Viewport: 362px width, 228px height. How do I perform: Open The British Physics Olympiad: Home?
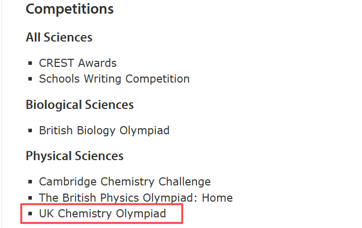pos(136,198)
